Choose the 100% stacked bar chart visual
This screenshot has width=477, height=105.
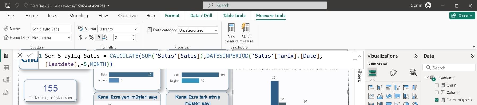click(406, 88)
